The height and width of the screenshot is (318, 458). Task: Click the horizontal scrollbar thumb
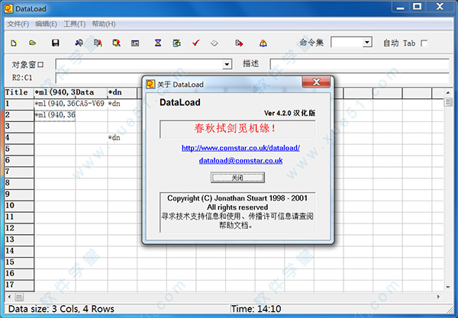point(19,297)
